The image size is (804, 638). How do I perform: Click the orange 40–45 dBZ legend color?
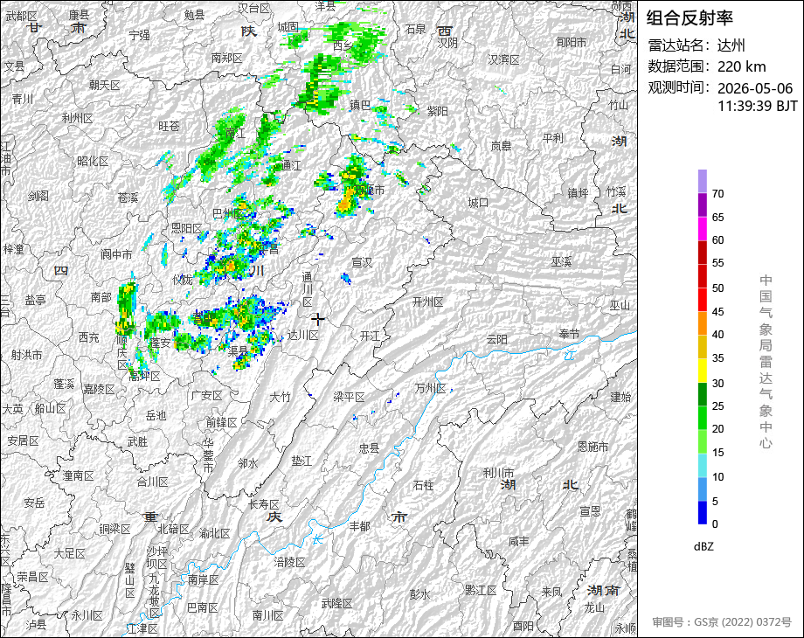703,323
